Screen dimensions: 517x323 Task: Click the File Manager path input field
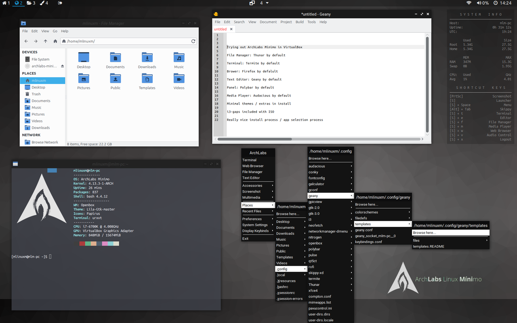[x=125, y=41]
